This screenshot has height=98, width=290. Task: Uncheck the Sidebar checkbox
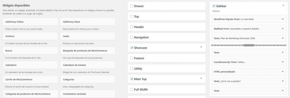pos(214,6)
